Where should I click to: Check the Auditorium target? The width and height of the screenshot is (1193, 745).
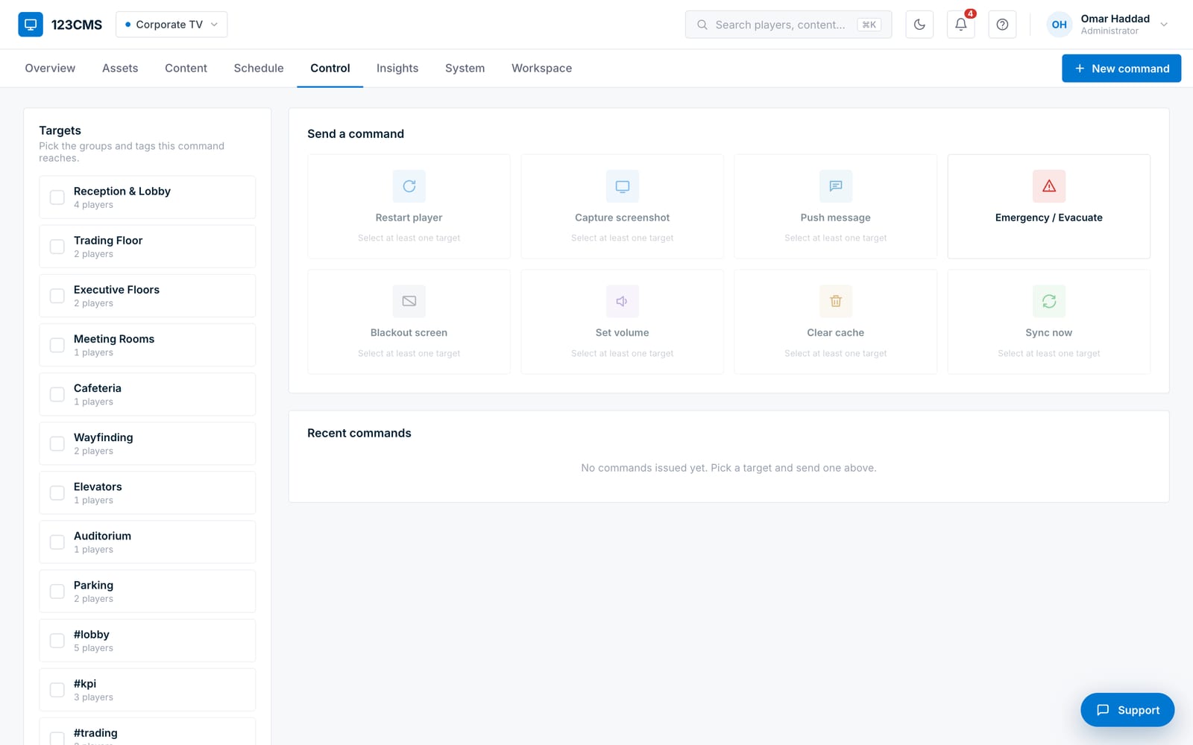tap(57, 542)
